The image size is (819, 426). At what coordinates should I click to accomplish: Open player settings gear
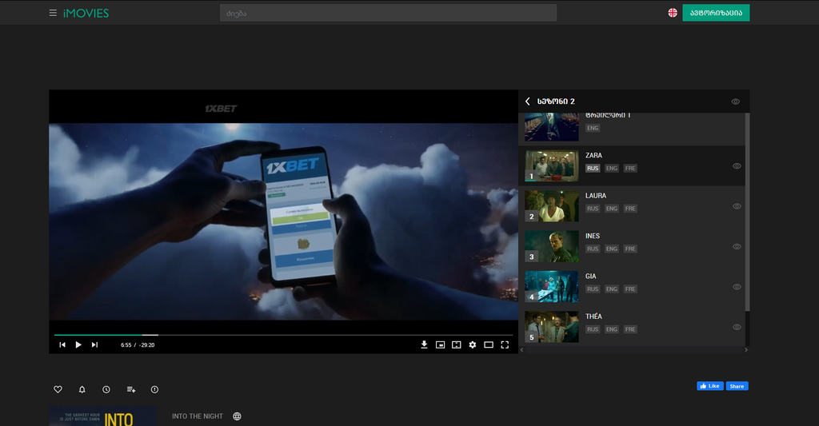click(x=473, y=344)
